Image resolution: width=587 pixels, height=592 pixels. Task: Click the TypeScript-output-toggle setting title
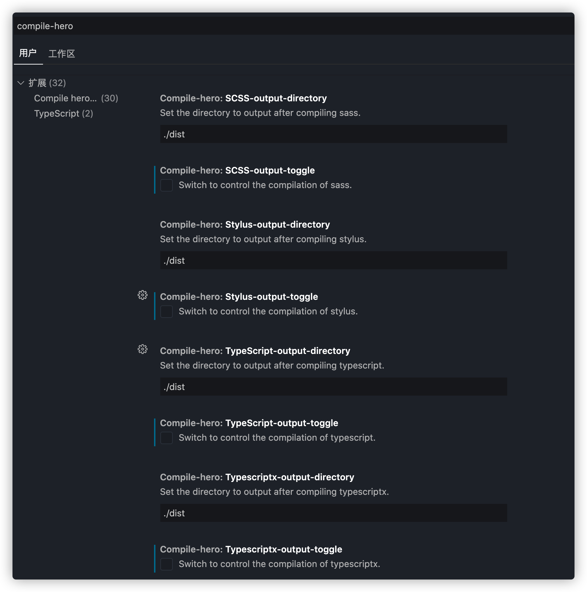249,423
